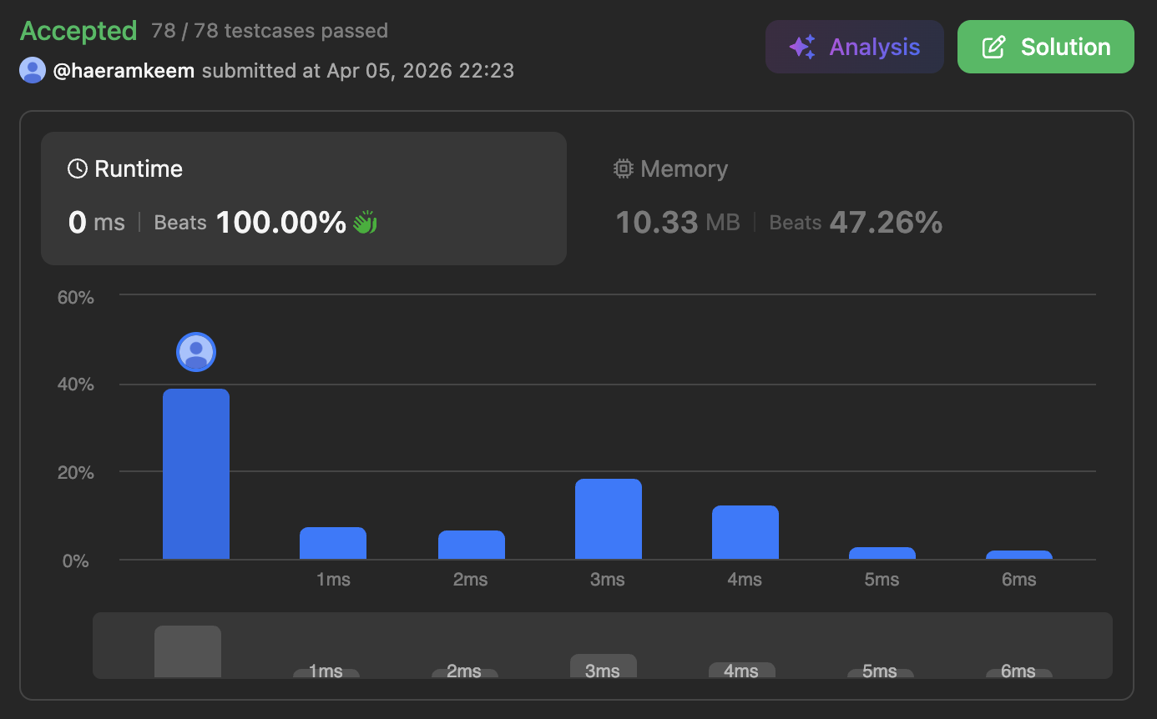
Task: Pick the 4ms bar in the main chart
Action: pyautogui.click(x=745, y=532)
